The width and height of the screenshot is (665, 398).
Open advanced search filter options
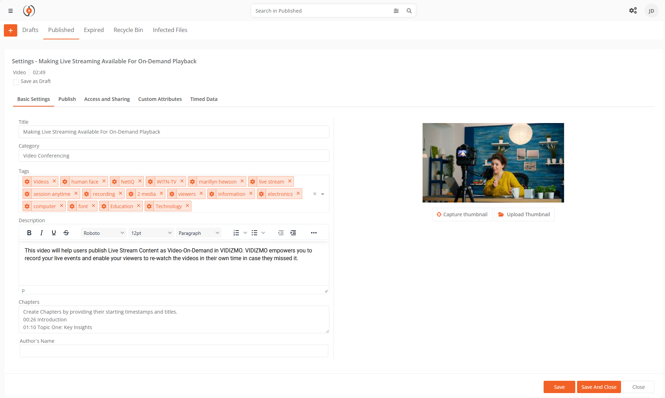[396, 11]
